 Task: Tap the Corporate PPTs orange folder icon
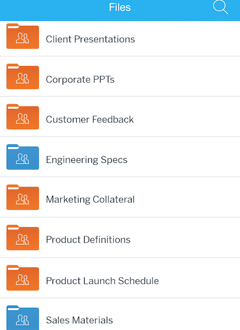click(x=23, y=76)
